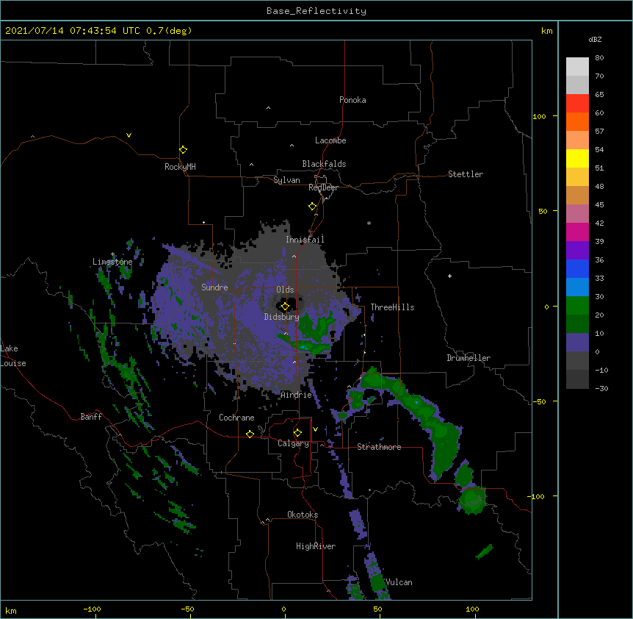633x619 pixels.
Task: Click the Limestone label
Action: pyautogui.click(x=112, y=262)
